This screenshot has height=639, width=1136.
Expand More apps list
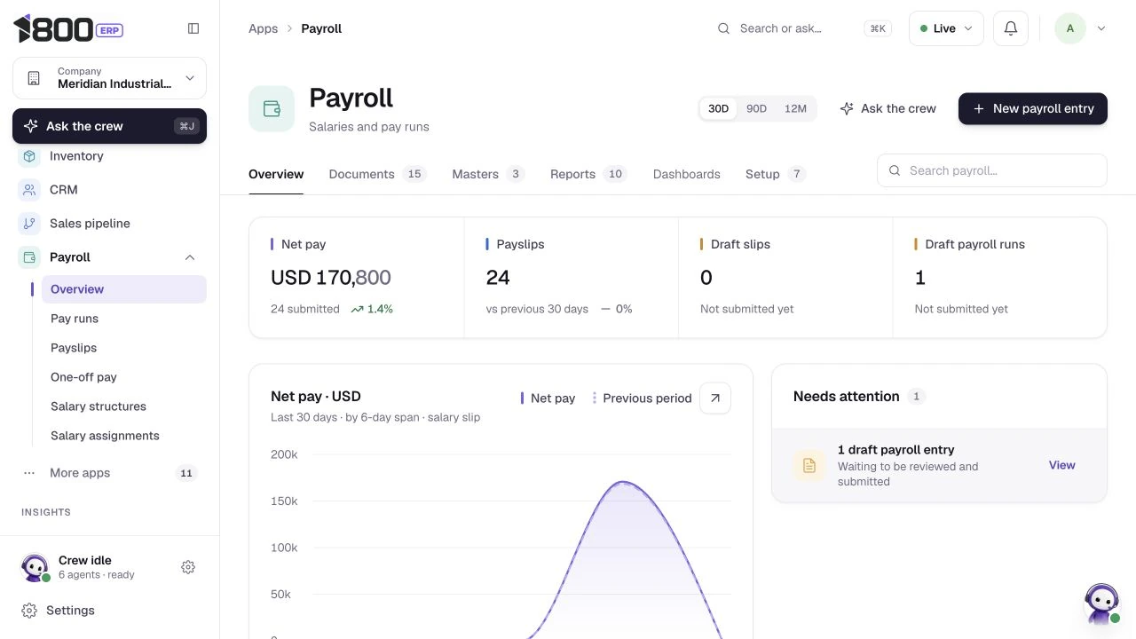tap(109, 473)
